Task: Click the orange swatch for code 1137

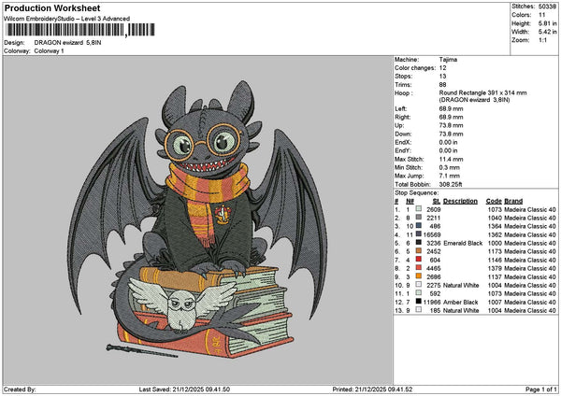Action: click(x=419, y=276)
